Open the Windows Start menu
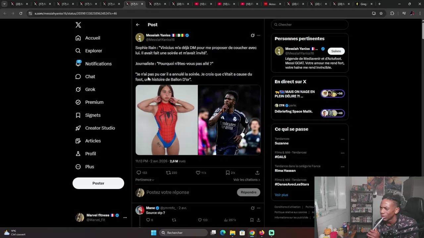The width and height of the screenshot is (424, 238). pyautogui.click(x=154, y=233)
